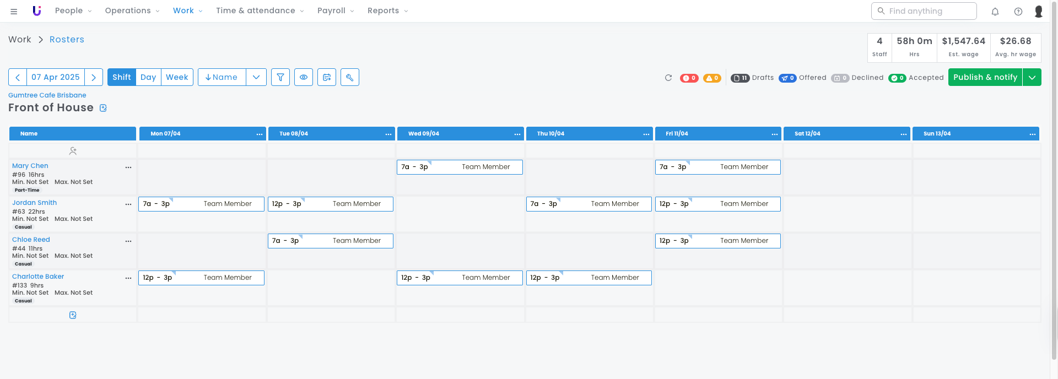Click the filter funnel icon
Image resolution: width=1058 pixels, height=379 pixels.
(280, 77)
